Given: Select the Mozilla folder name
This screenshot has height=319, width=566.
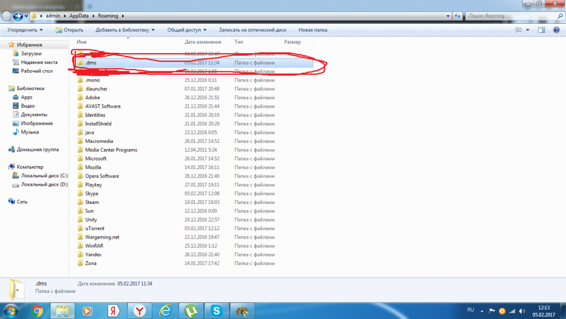Looking at the screenshot, I should pyautogui.click(x=93, y=167).
